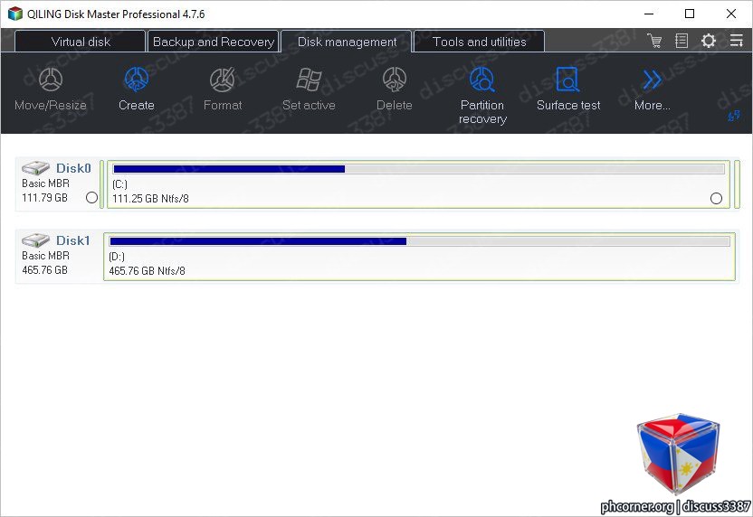753x517 pixels.
Task: Open the shopping cart purchase icon
Action: click(x=654, y=41)
